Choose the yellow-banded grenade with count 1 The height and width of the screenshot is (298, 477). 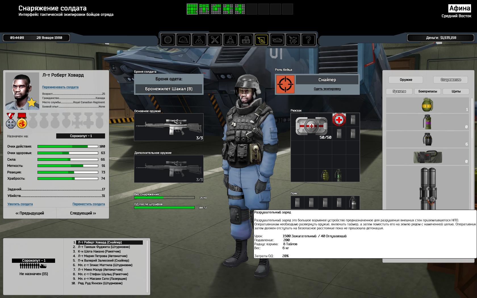[427, 105]
